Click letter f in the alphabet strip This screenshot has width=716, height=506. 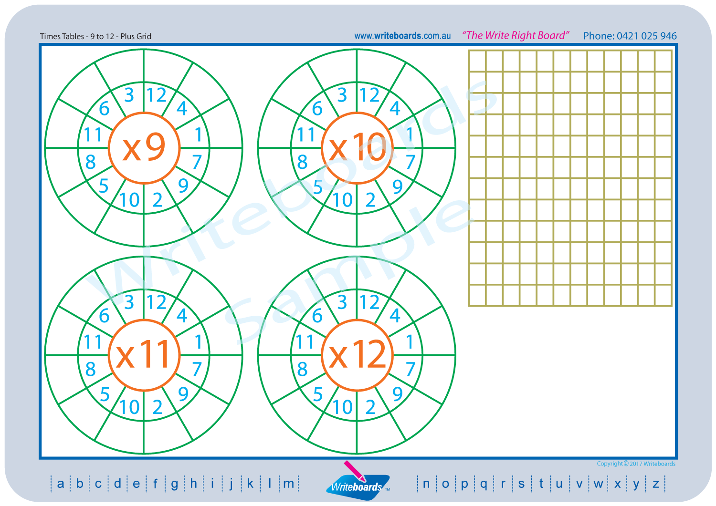click(x=155, y=483)
